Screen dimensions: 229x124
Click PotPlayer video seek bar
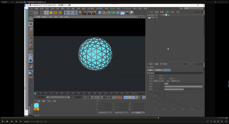108,118
